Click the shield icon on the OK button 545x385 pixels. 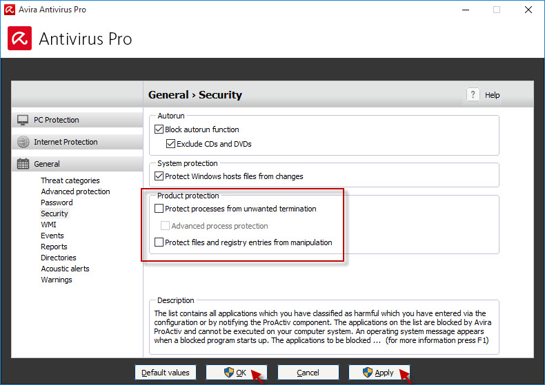pyautogui.click(x=229, y=372)
